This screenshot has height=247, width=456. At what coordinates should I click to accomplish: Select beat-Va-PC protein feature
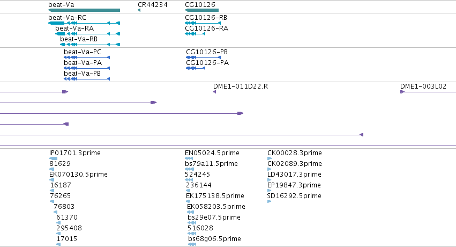click(87, 57)
